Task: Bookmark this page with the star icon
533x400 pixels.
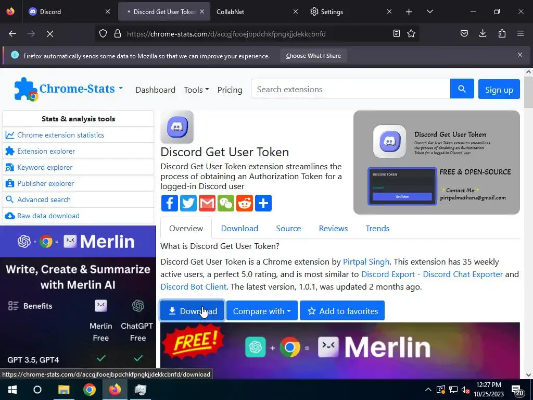Action: [411, 34]
